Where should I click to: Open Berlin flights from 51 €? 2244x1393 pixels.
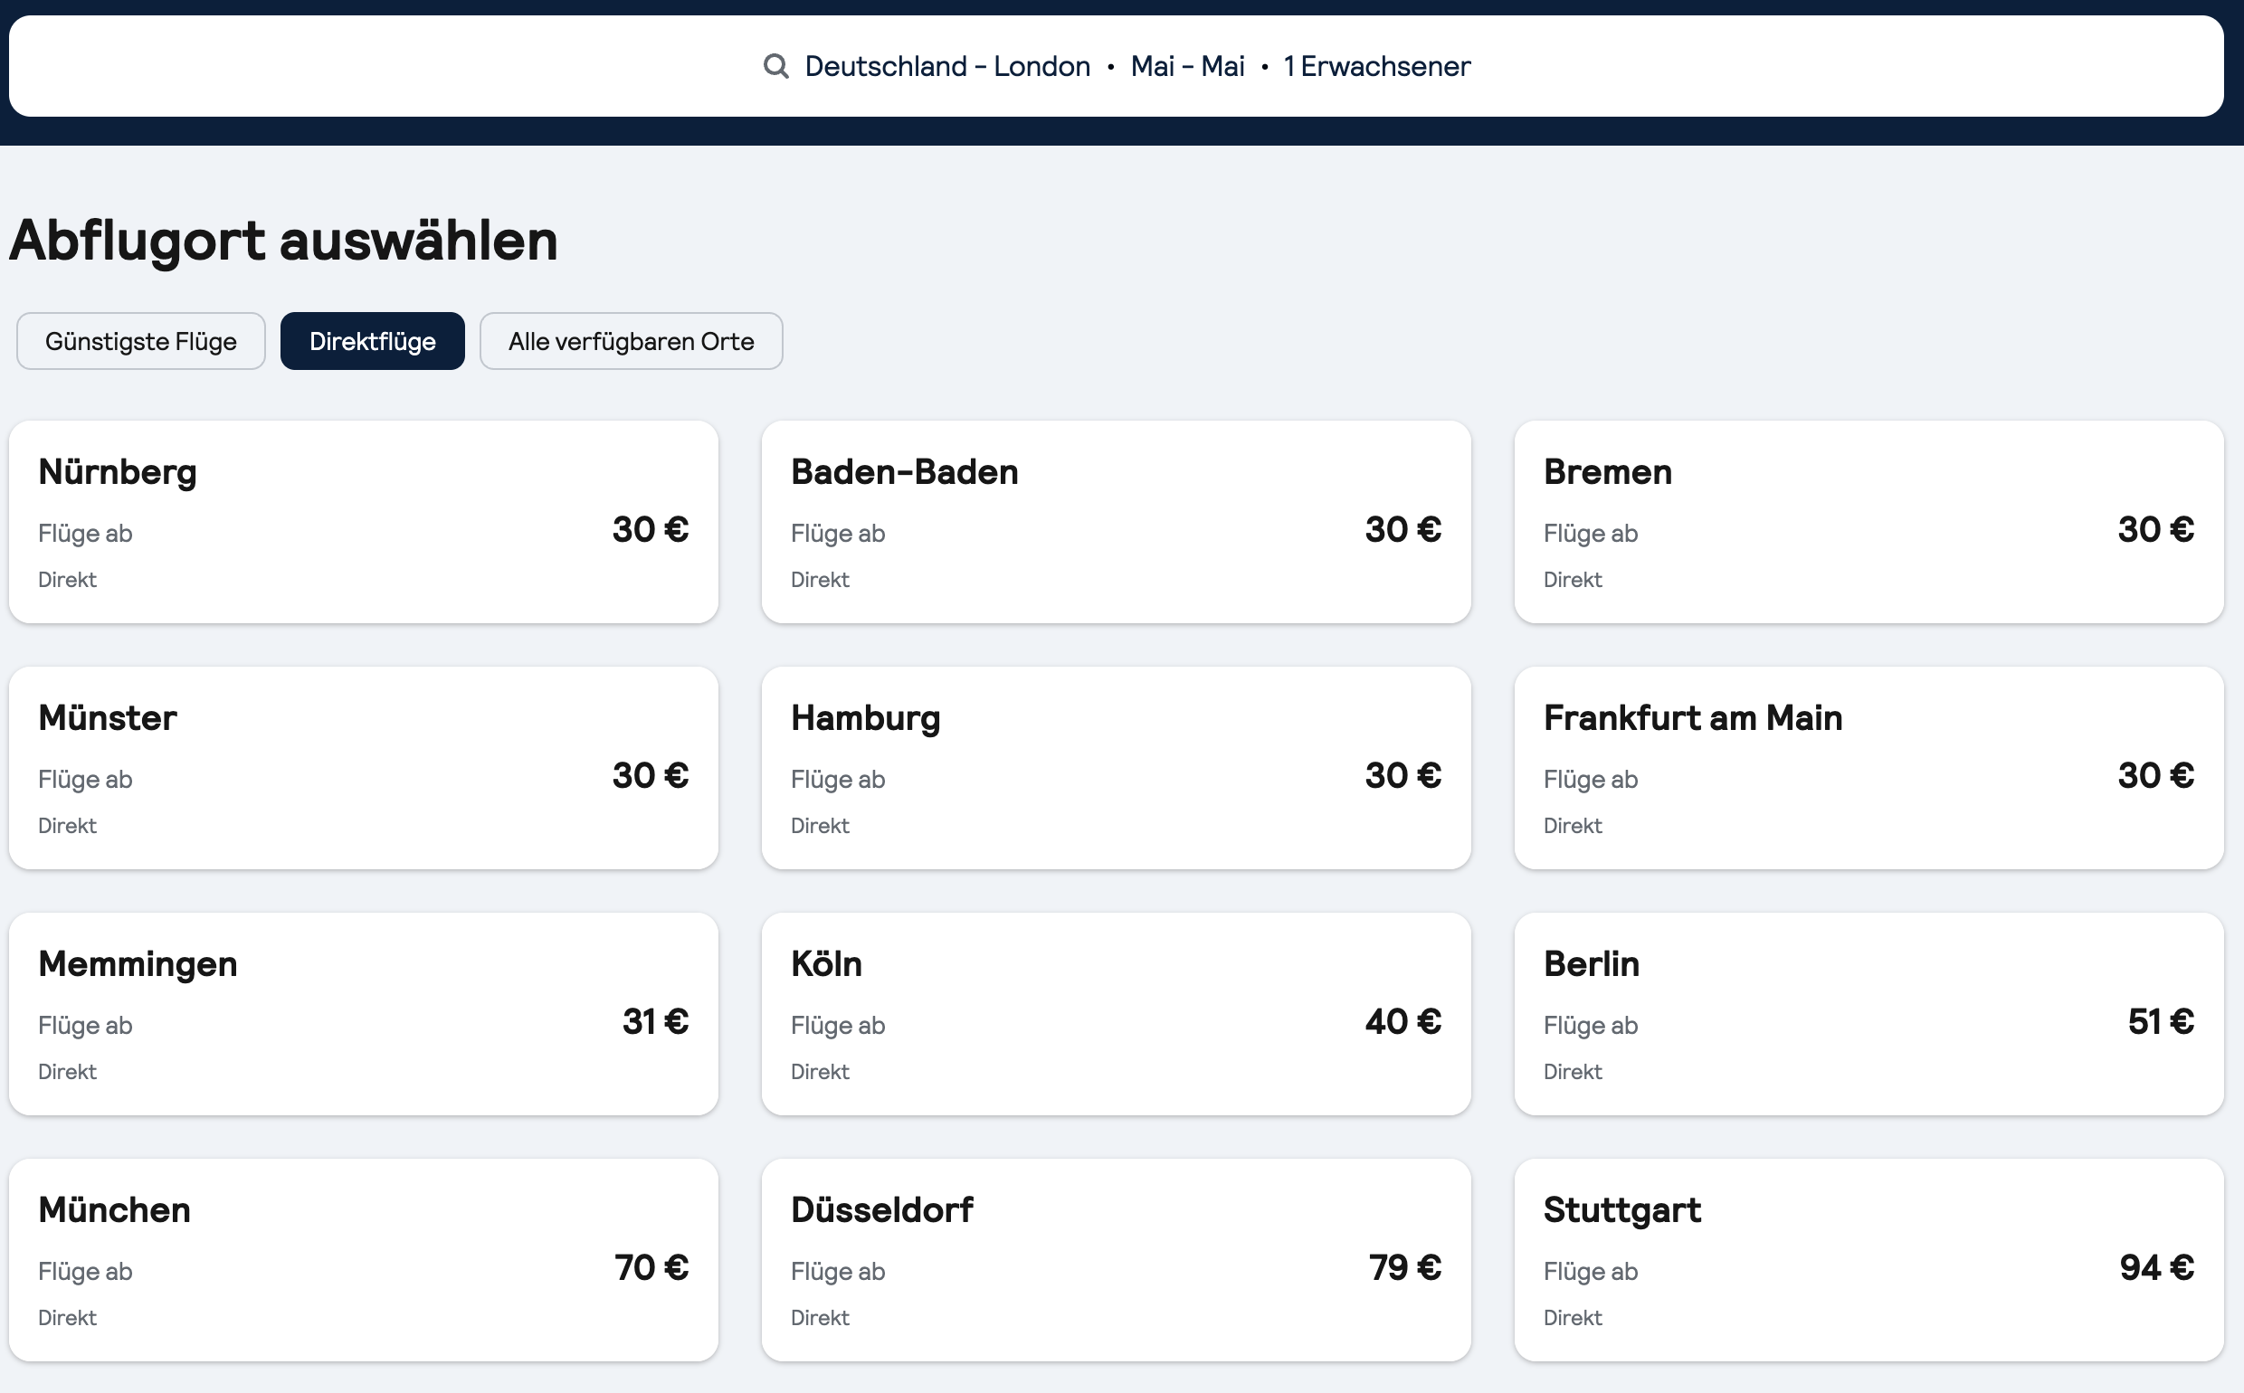pyautogui.click(x=1868, y=1013)
